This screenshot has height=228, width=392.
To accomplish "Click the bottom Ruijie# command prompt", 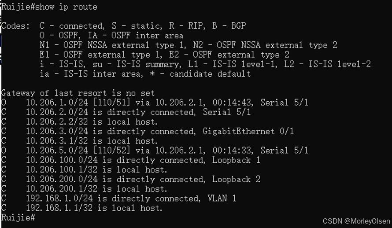I will 18,217.
